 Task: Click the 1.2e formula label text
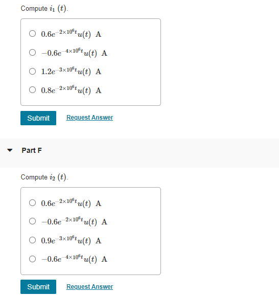[71, 71]
